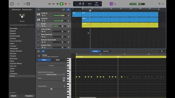Open the Library panel button

point(12,4)
